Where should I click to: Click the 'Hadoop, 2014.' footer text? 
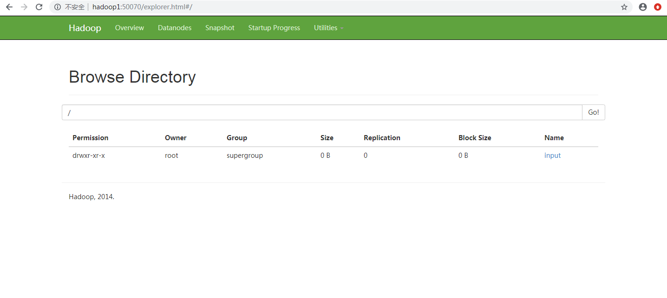coord(92,196)
